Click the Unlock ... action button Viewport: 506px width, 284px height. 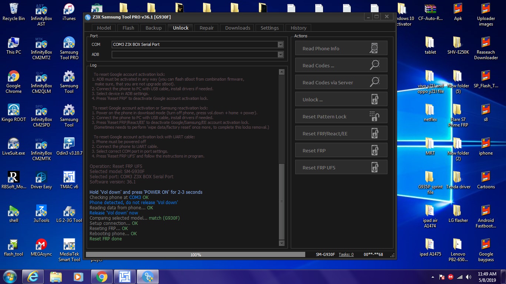click(341, 99)
